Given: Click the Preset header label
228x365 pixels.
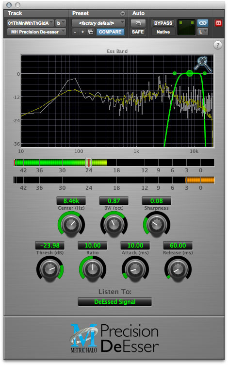Looking at the screenshot, I should point(80,13).
